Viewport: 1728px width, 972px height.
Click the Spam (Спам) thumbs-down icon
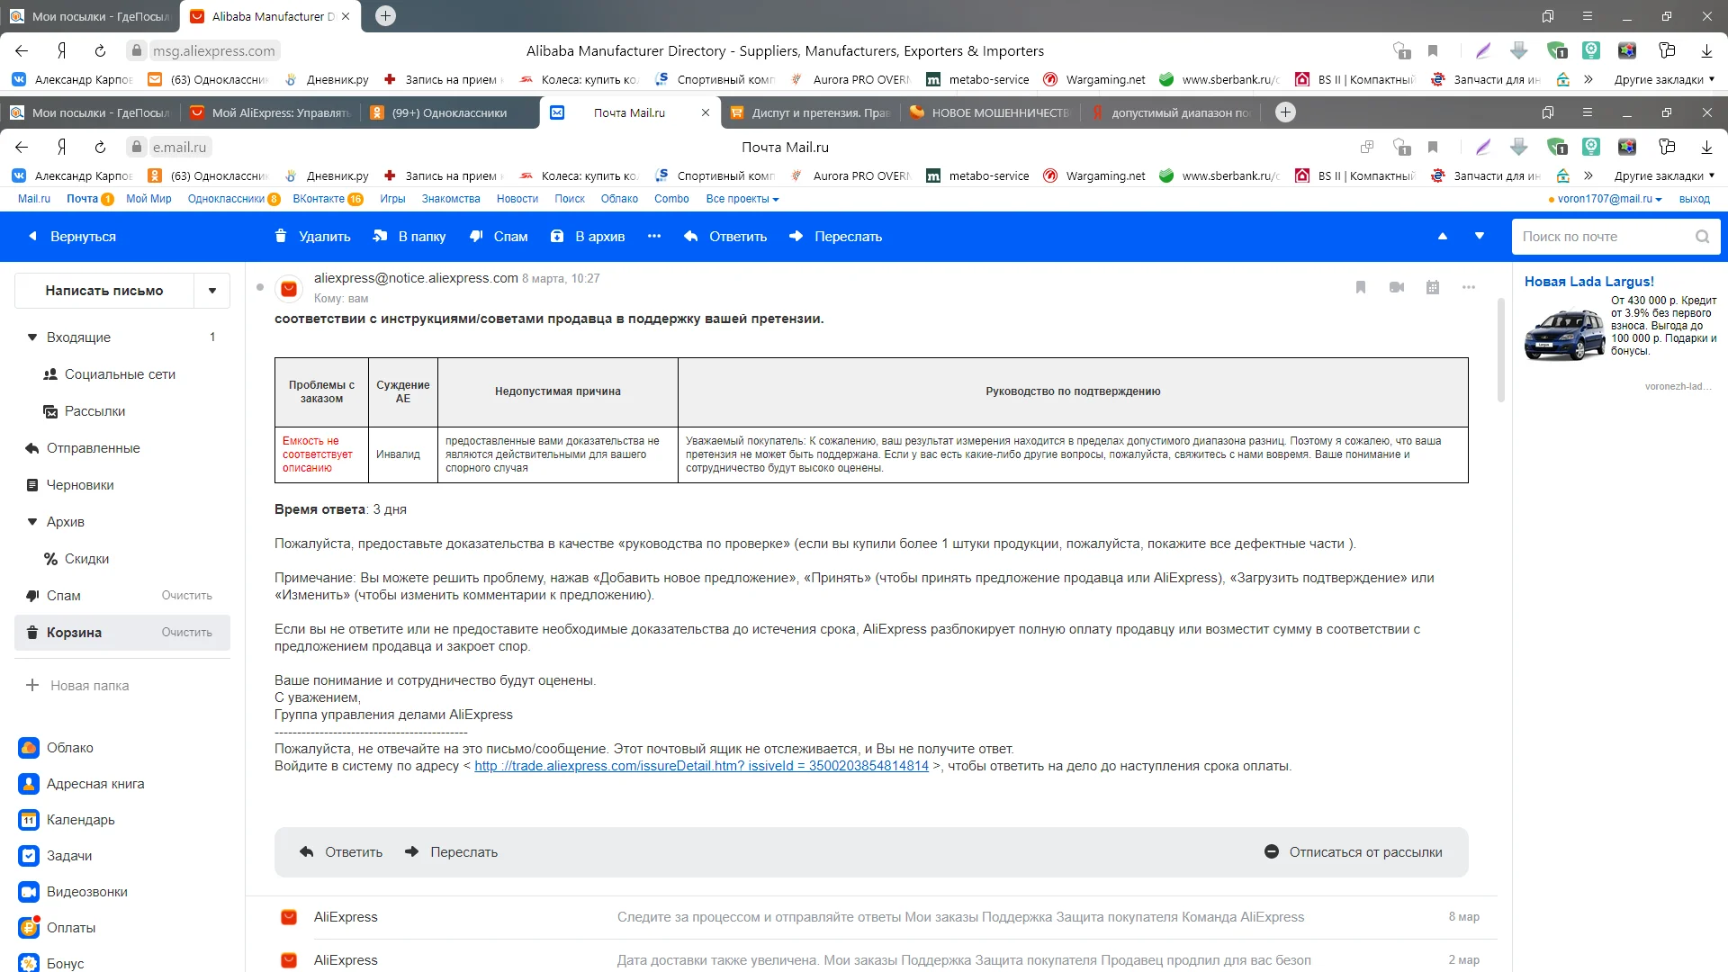[x=476, y=236]
